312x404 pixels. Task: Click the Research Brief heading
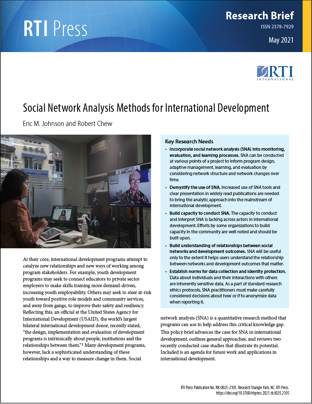tap(259, 16)
